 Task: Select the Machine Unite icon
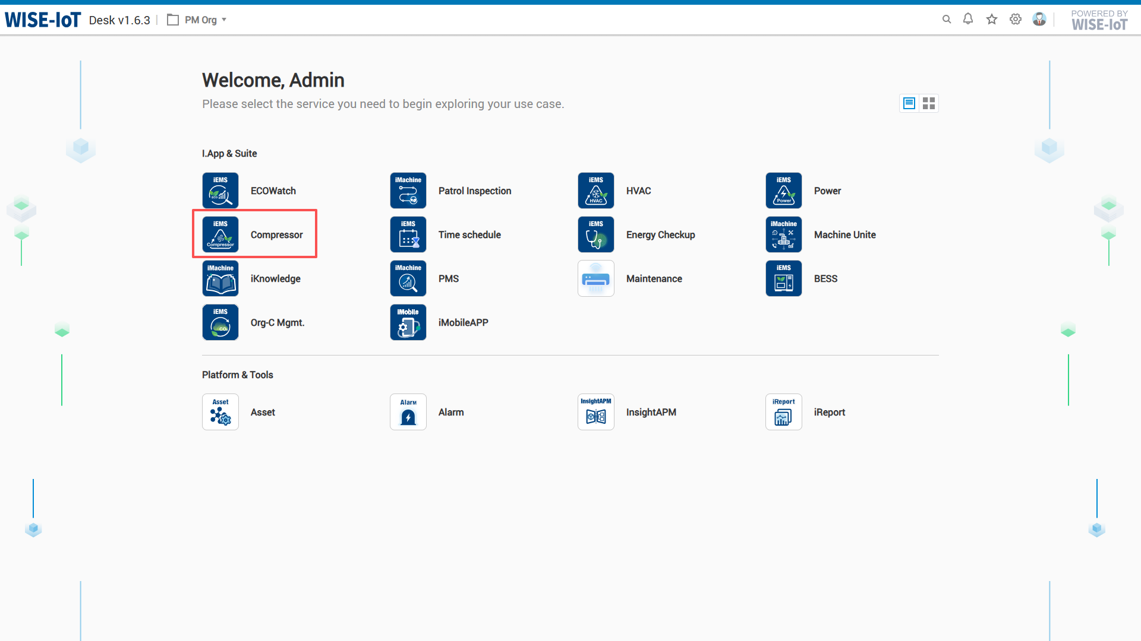[783, 234]
